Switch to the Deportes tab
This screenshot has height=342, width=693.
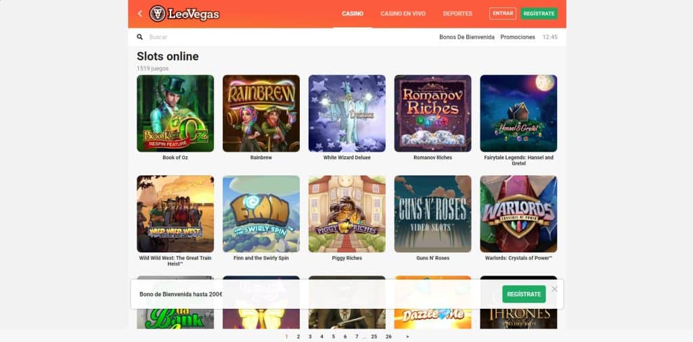[x=457, y=14]
